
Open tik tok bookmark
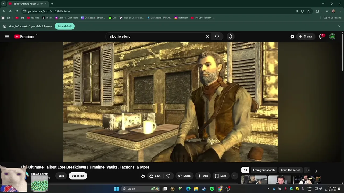pyautogui.click(x=47, y=18)
